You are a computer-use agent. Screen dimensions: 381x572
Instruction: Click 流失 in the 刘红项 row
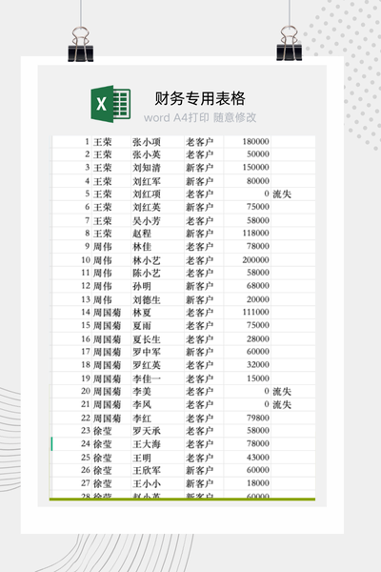pos(282,194)
